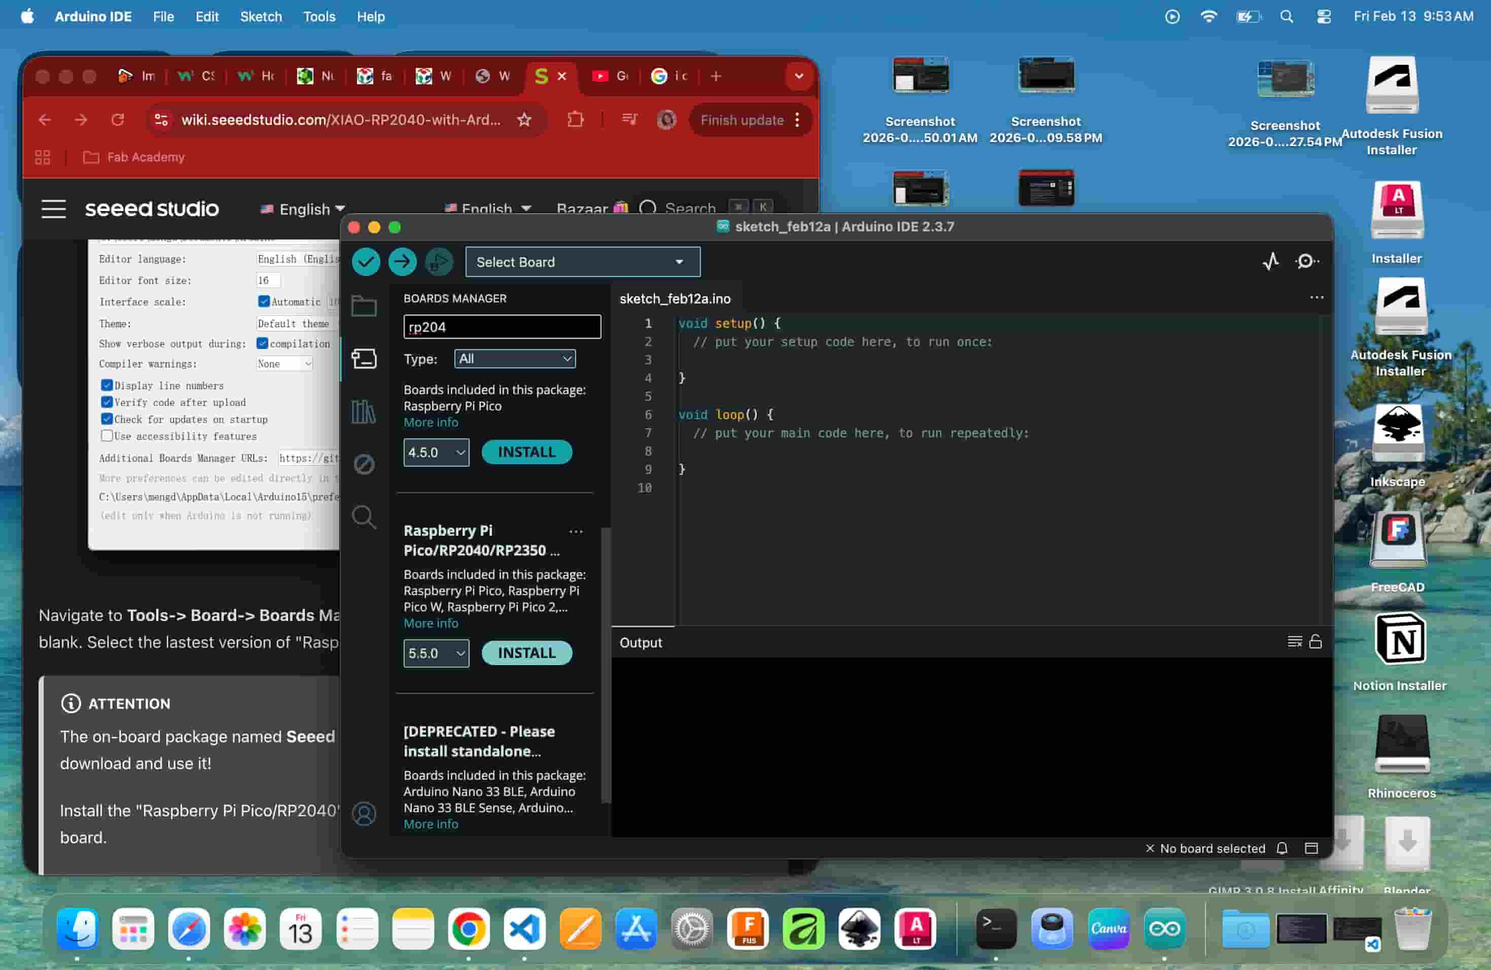The height and width of the screenshot is (970, 1491).
Task: Open the Debug sidebar icon
Action: tap(363, 464)
